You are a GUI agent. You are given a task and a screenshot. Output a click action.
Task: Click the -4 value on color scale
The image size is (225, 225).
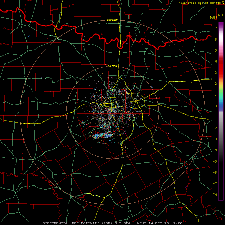coord(215,150)
